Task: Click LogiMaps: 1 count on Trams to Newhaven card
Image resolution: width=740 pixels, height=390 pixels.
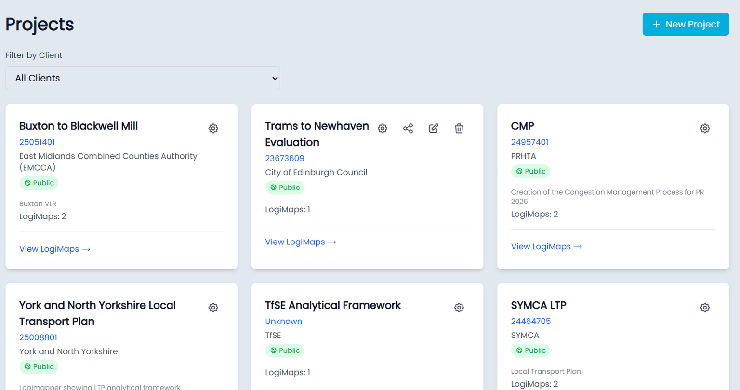Action: pos(288,210)
